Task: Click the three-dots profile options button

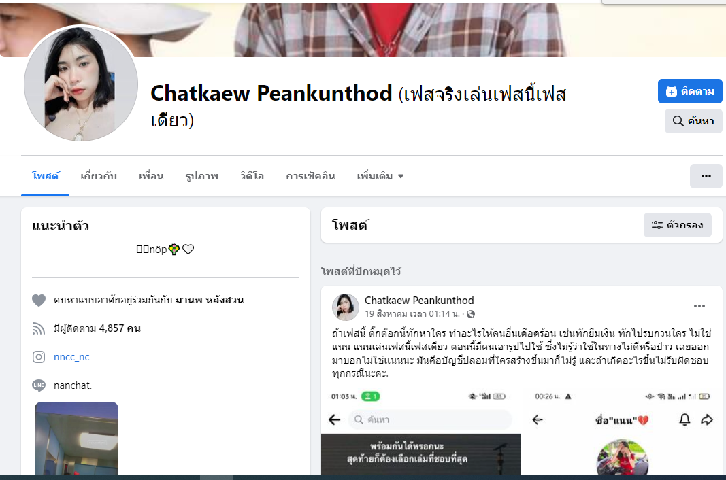Action: (x=706, y=176)
